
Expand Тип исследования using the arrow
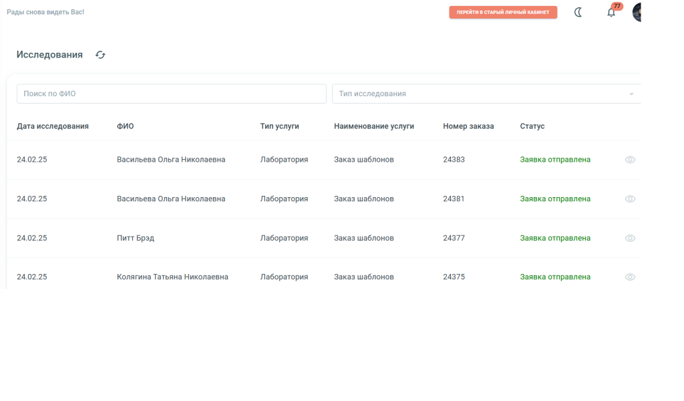[631, 94]
